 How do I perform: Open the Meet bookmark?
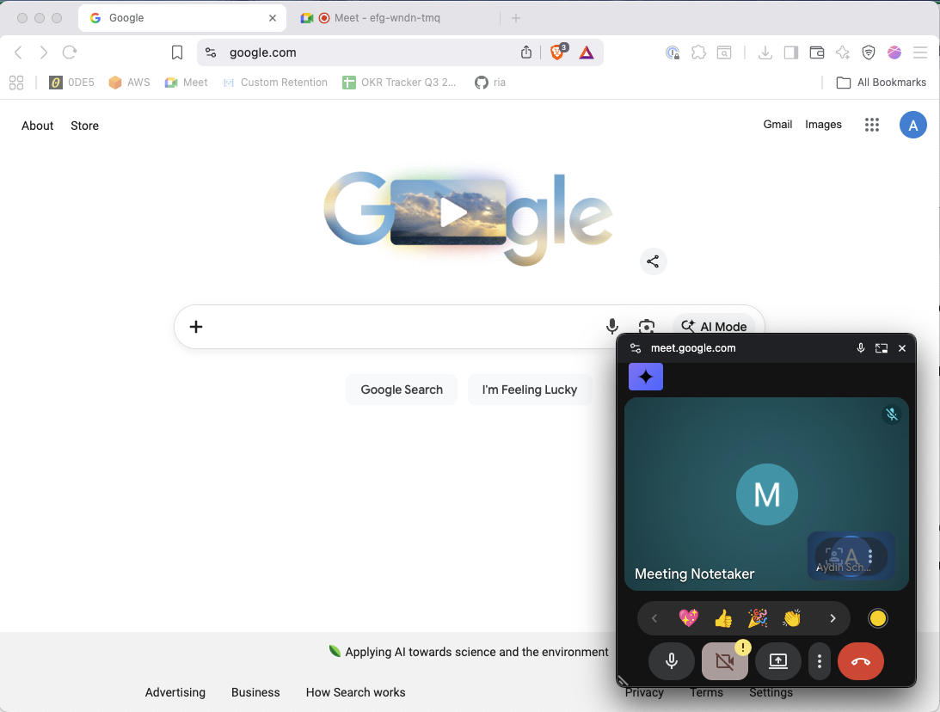click(x=187, y=83)
